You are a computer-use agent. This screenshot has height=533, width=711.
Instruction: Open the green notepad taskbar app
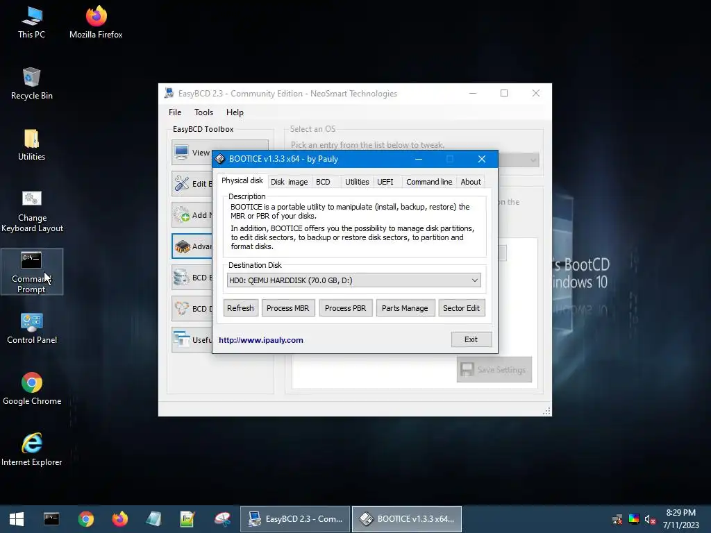click(x=187, y=519)
